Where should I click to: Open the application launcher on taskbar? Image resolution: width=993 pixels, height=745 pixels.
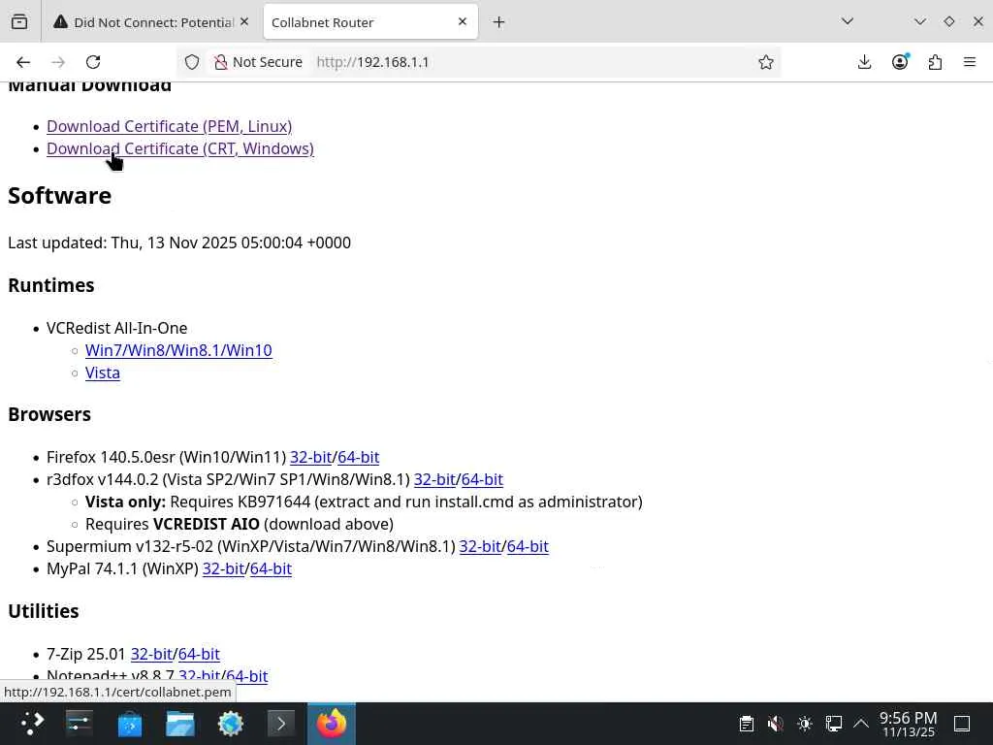(x=32, y=724)
